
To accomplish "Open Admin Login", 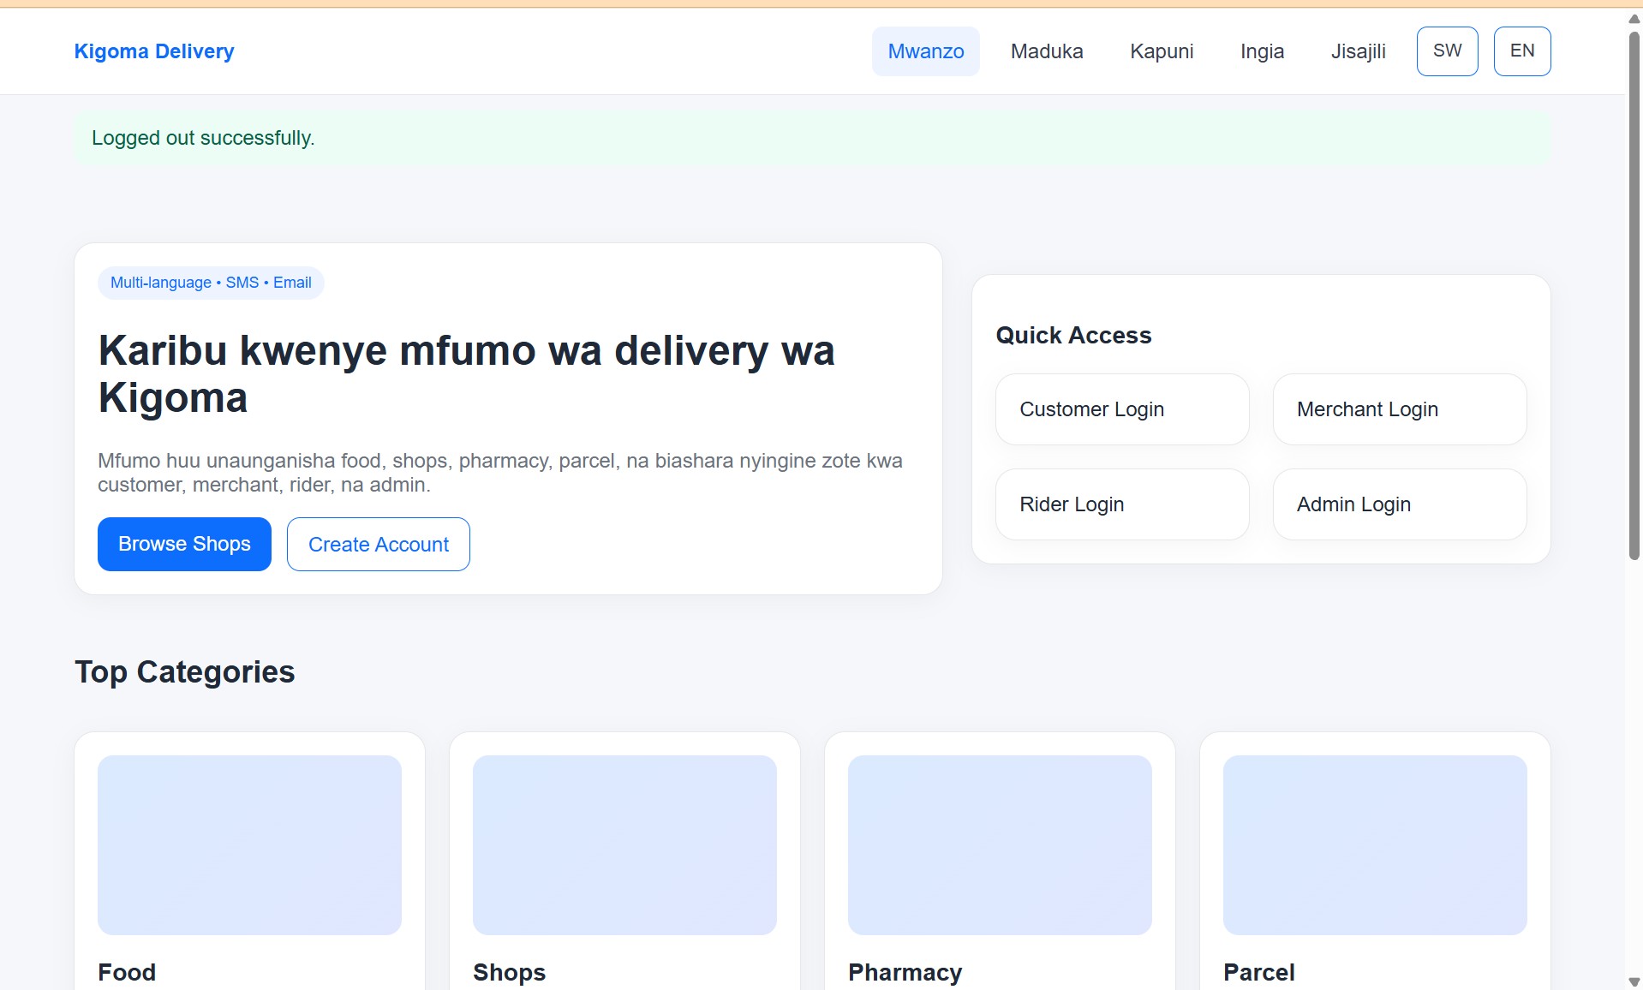I will point(1399,504).
